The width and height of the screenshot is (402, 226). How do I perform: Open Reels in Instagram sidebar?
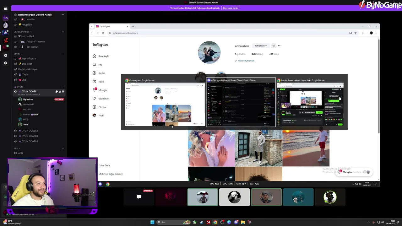98,82
